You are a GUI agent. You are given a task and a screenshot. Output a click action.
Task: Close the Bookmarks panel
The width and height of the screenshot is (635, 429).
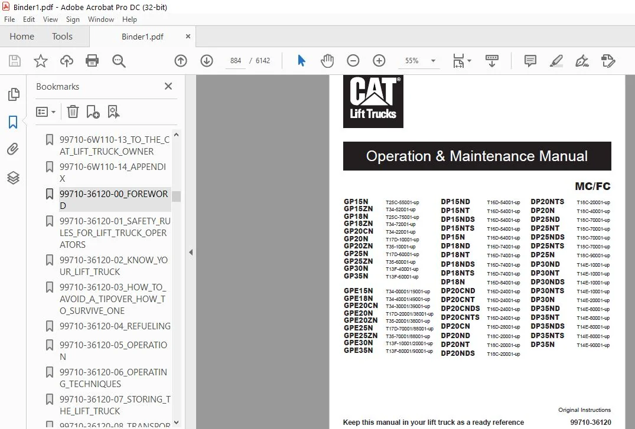point(168,86)
